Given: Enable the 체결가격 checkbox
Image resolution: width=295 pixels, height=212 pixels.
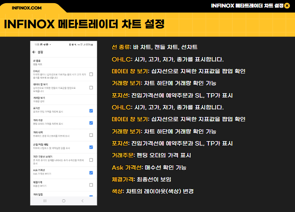Looking at the screenshot, I should [91, 185].
